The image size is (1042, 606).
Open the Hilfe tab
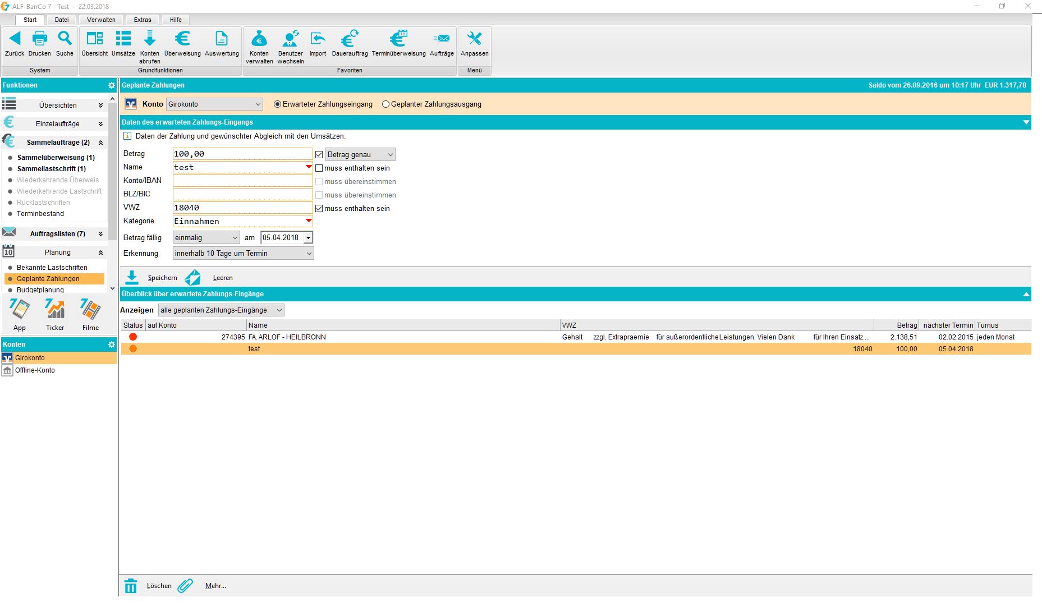(x=176, y=20)
